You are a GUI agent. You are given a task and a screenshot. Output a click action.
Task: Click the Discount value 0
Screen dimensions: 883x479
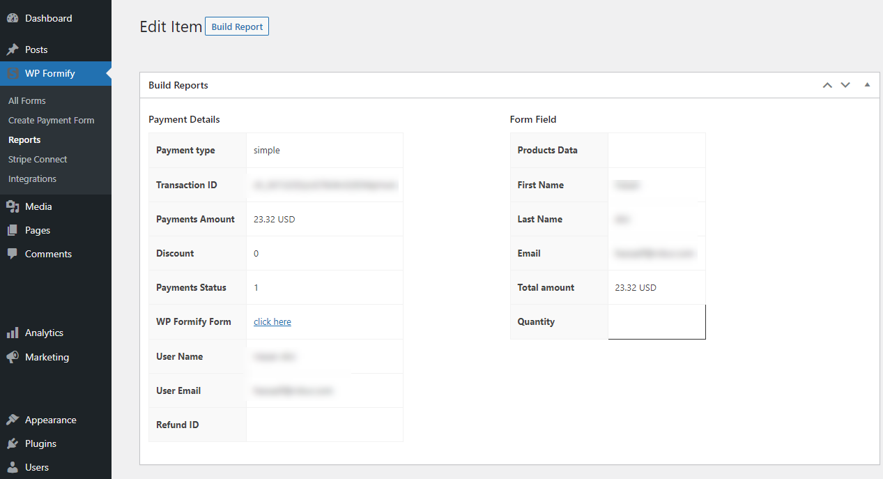256,253
